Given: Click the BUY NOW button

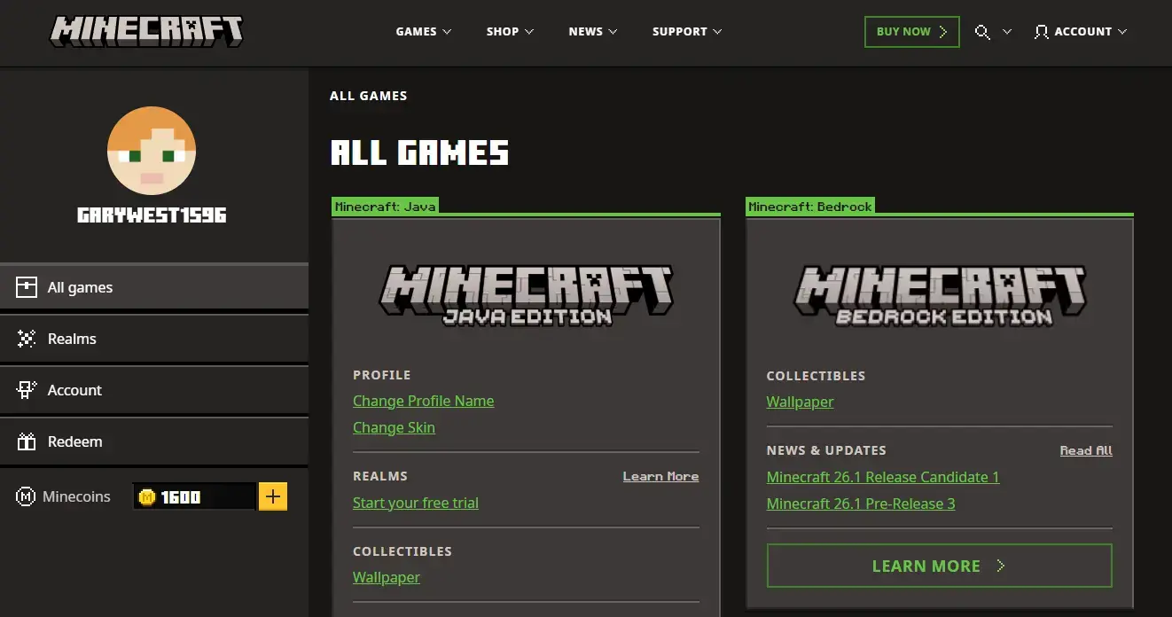Looking at the screenshot, I should click(x=911, y=32).
